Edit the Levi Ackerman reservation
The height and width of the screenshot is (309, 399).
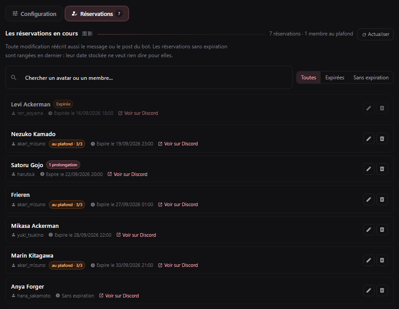(369, 108)
